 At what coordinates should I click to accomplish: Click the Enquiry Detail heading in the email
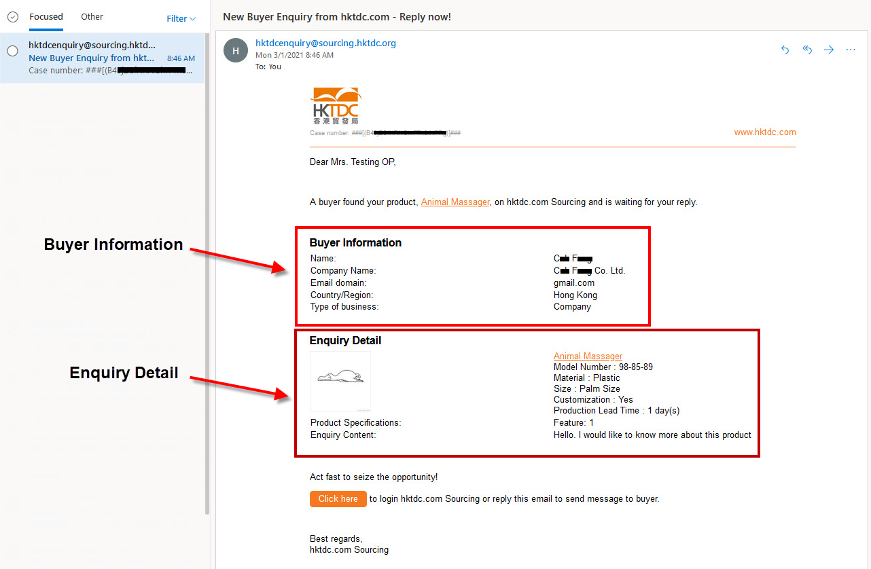point(345,341)
